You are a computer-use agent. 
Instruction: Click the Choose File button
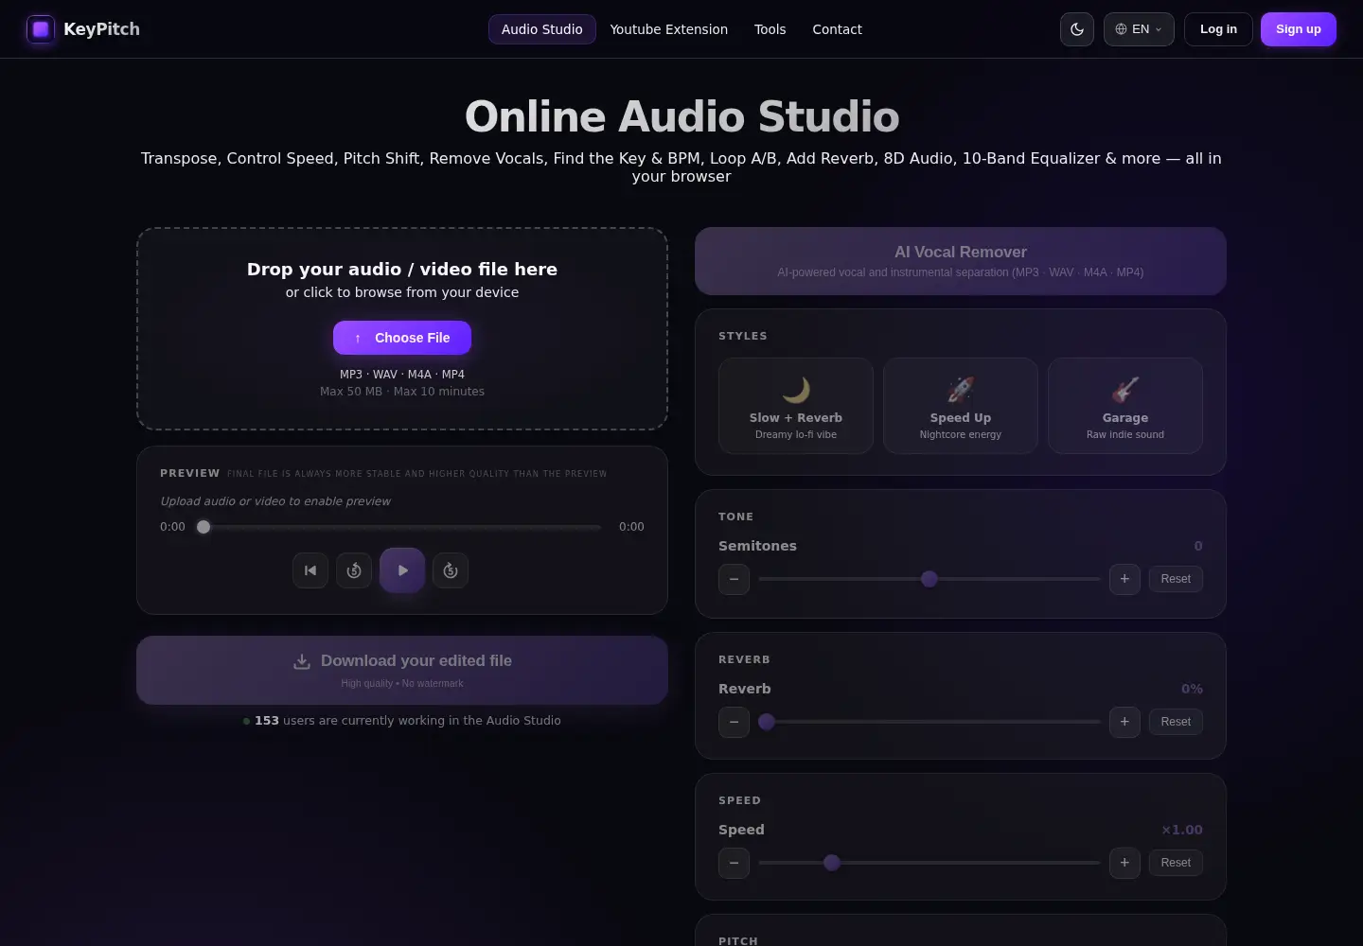click(x=402, y=338)
